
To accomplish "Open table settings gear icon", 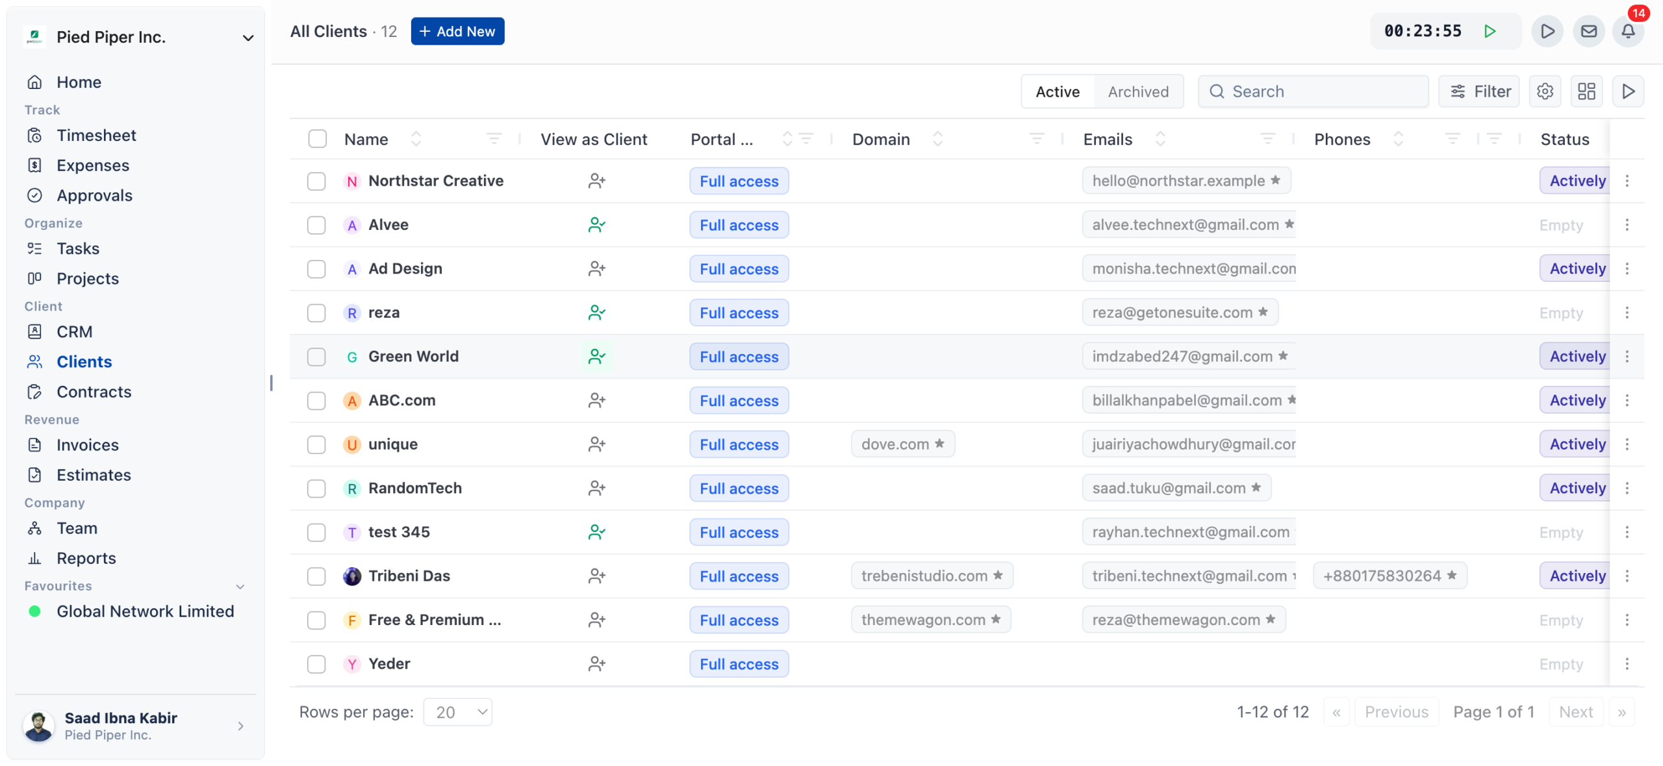I will [x=1545, y=92].
